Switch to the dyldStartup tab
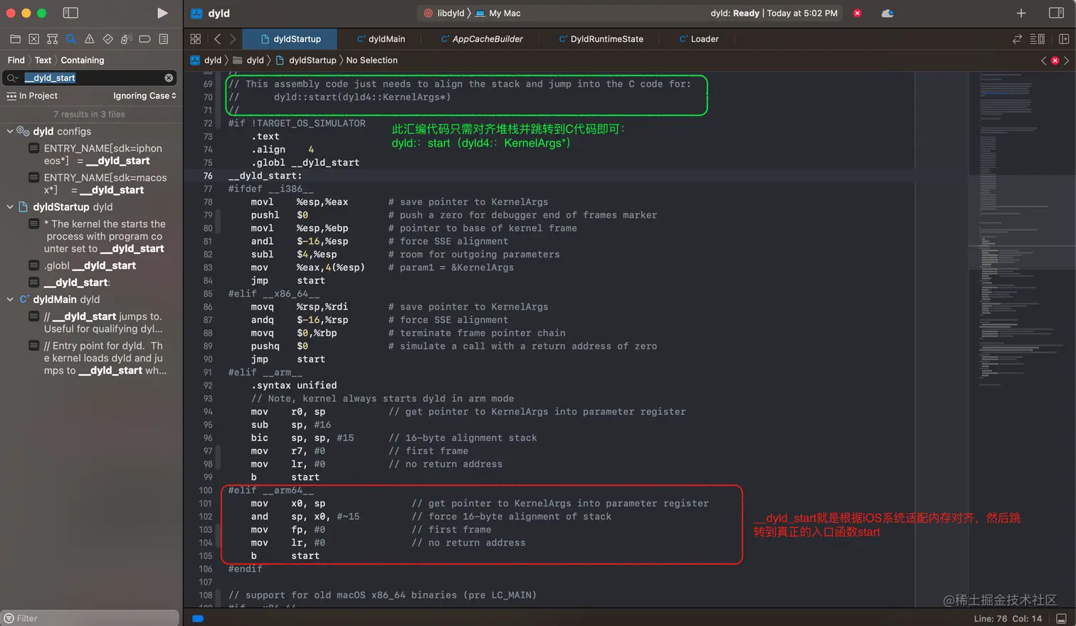Viewport: 1076px width, 626px height. coord(290,39)
